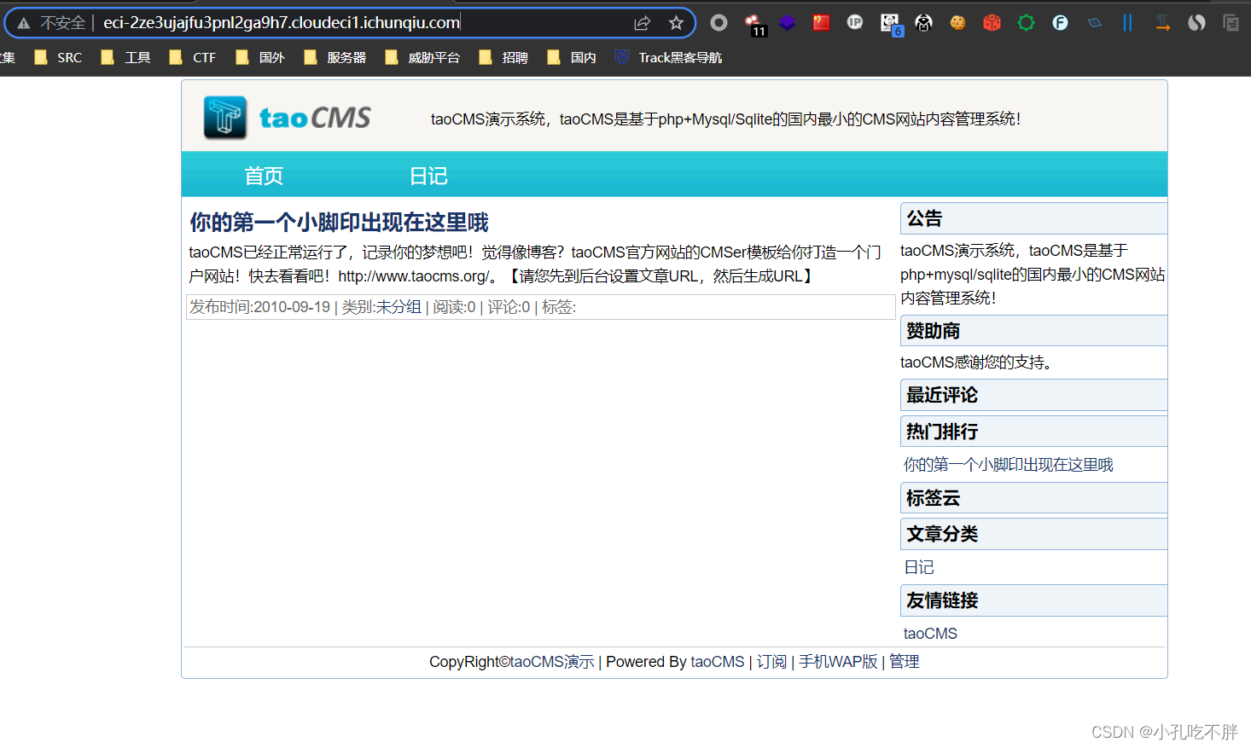Open the 威胁平台 bookmark folder
This screenshot has width=1251, height=748.
coord(422,57)
